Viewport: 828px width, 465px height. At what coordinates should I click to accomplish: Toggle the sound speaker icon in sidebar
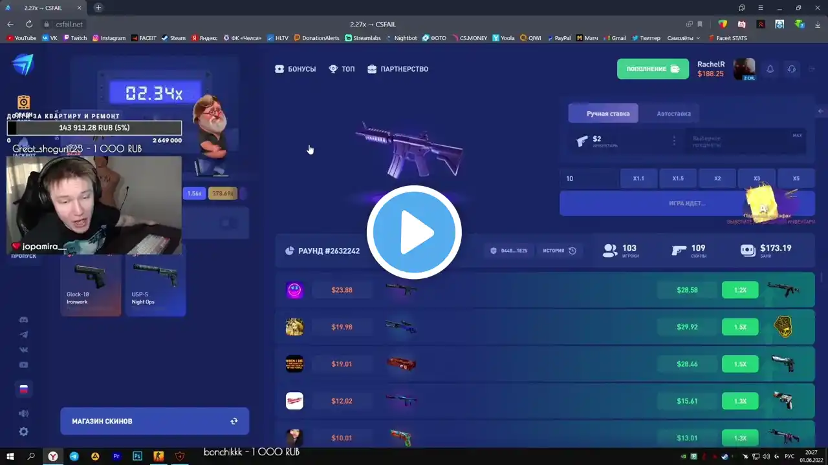click(24, 413)
